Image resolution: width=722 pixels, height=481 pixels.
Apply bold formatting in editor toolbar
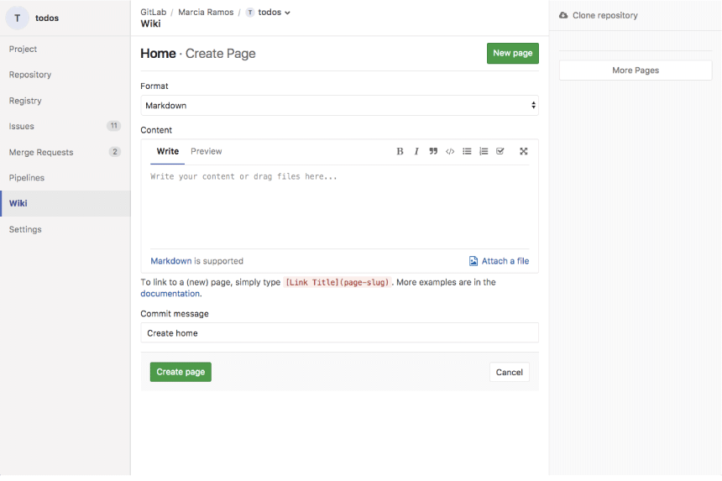pos(400,151)
